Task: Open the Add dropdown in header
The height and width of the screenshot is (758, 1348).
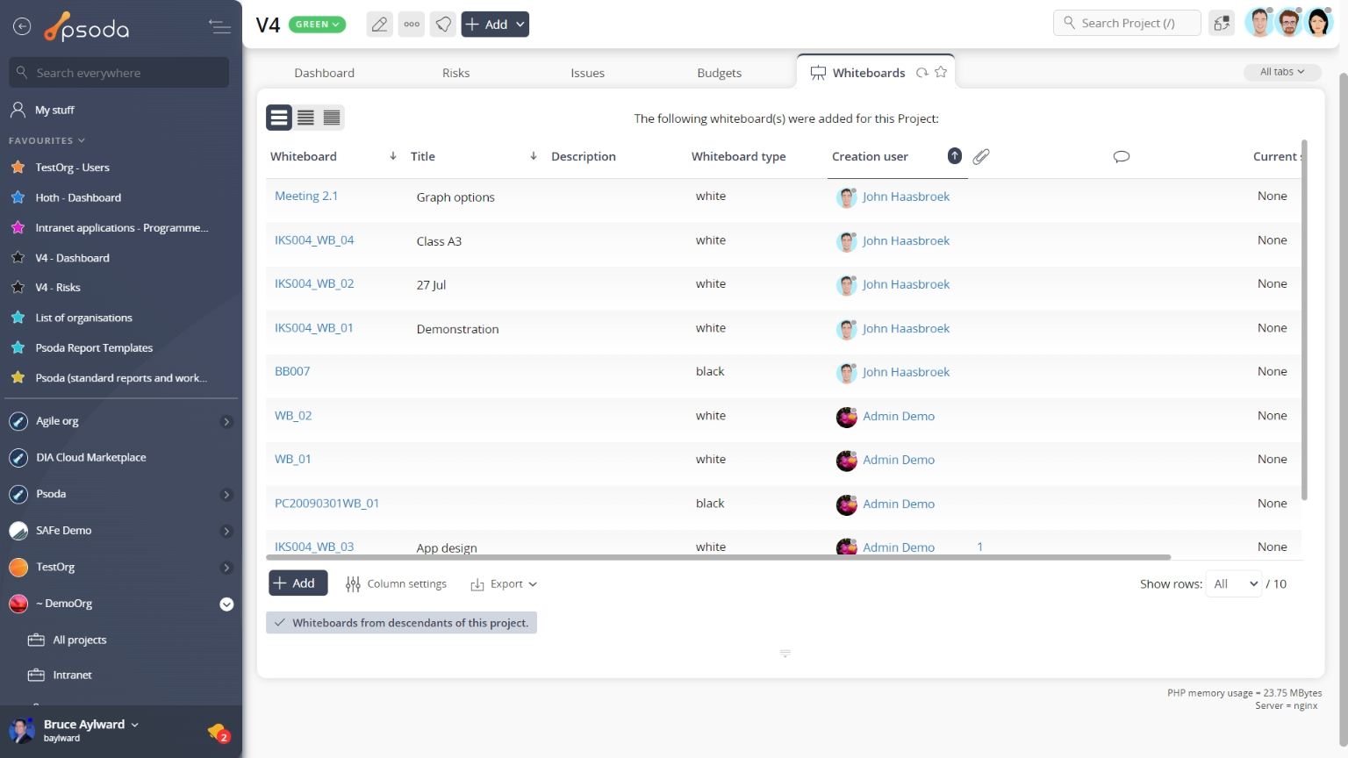Action: click(x=495, y=25)
